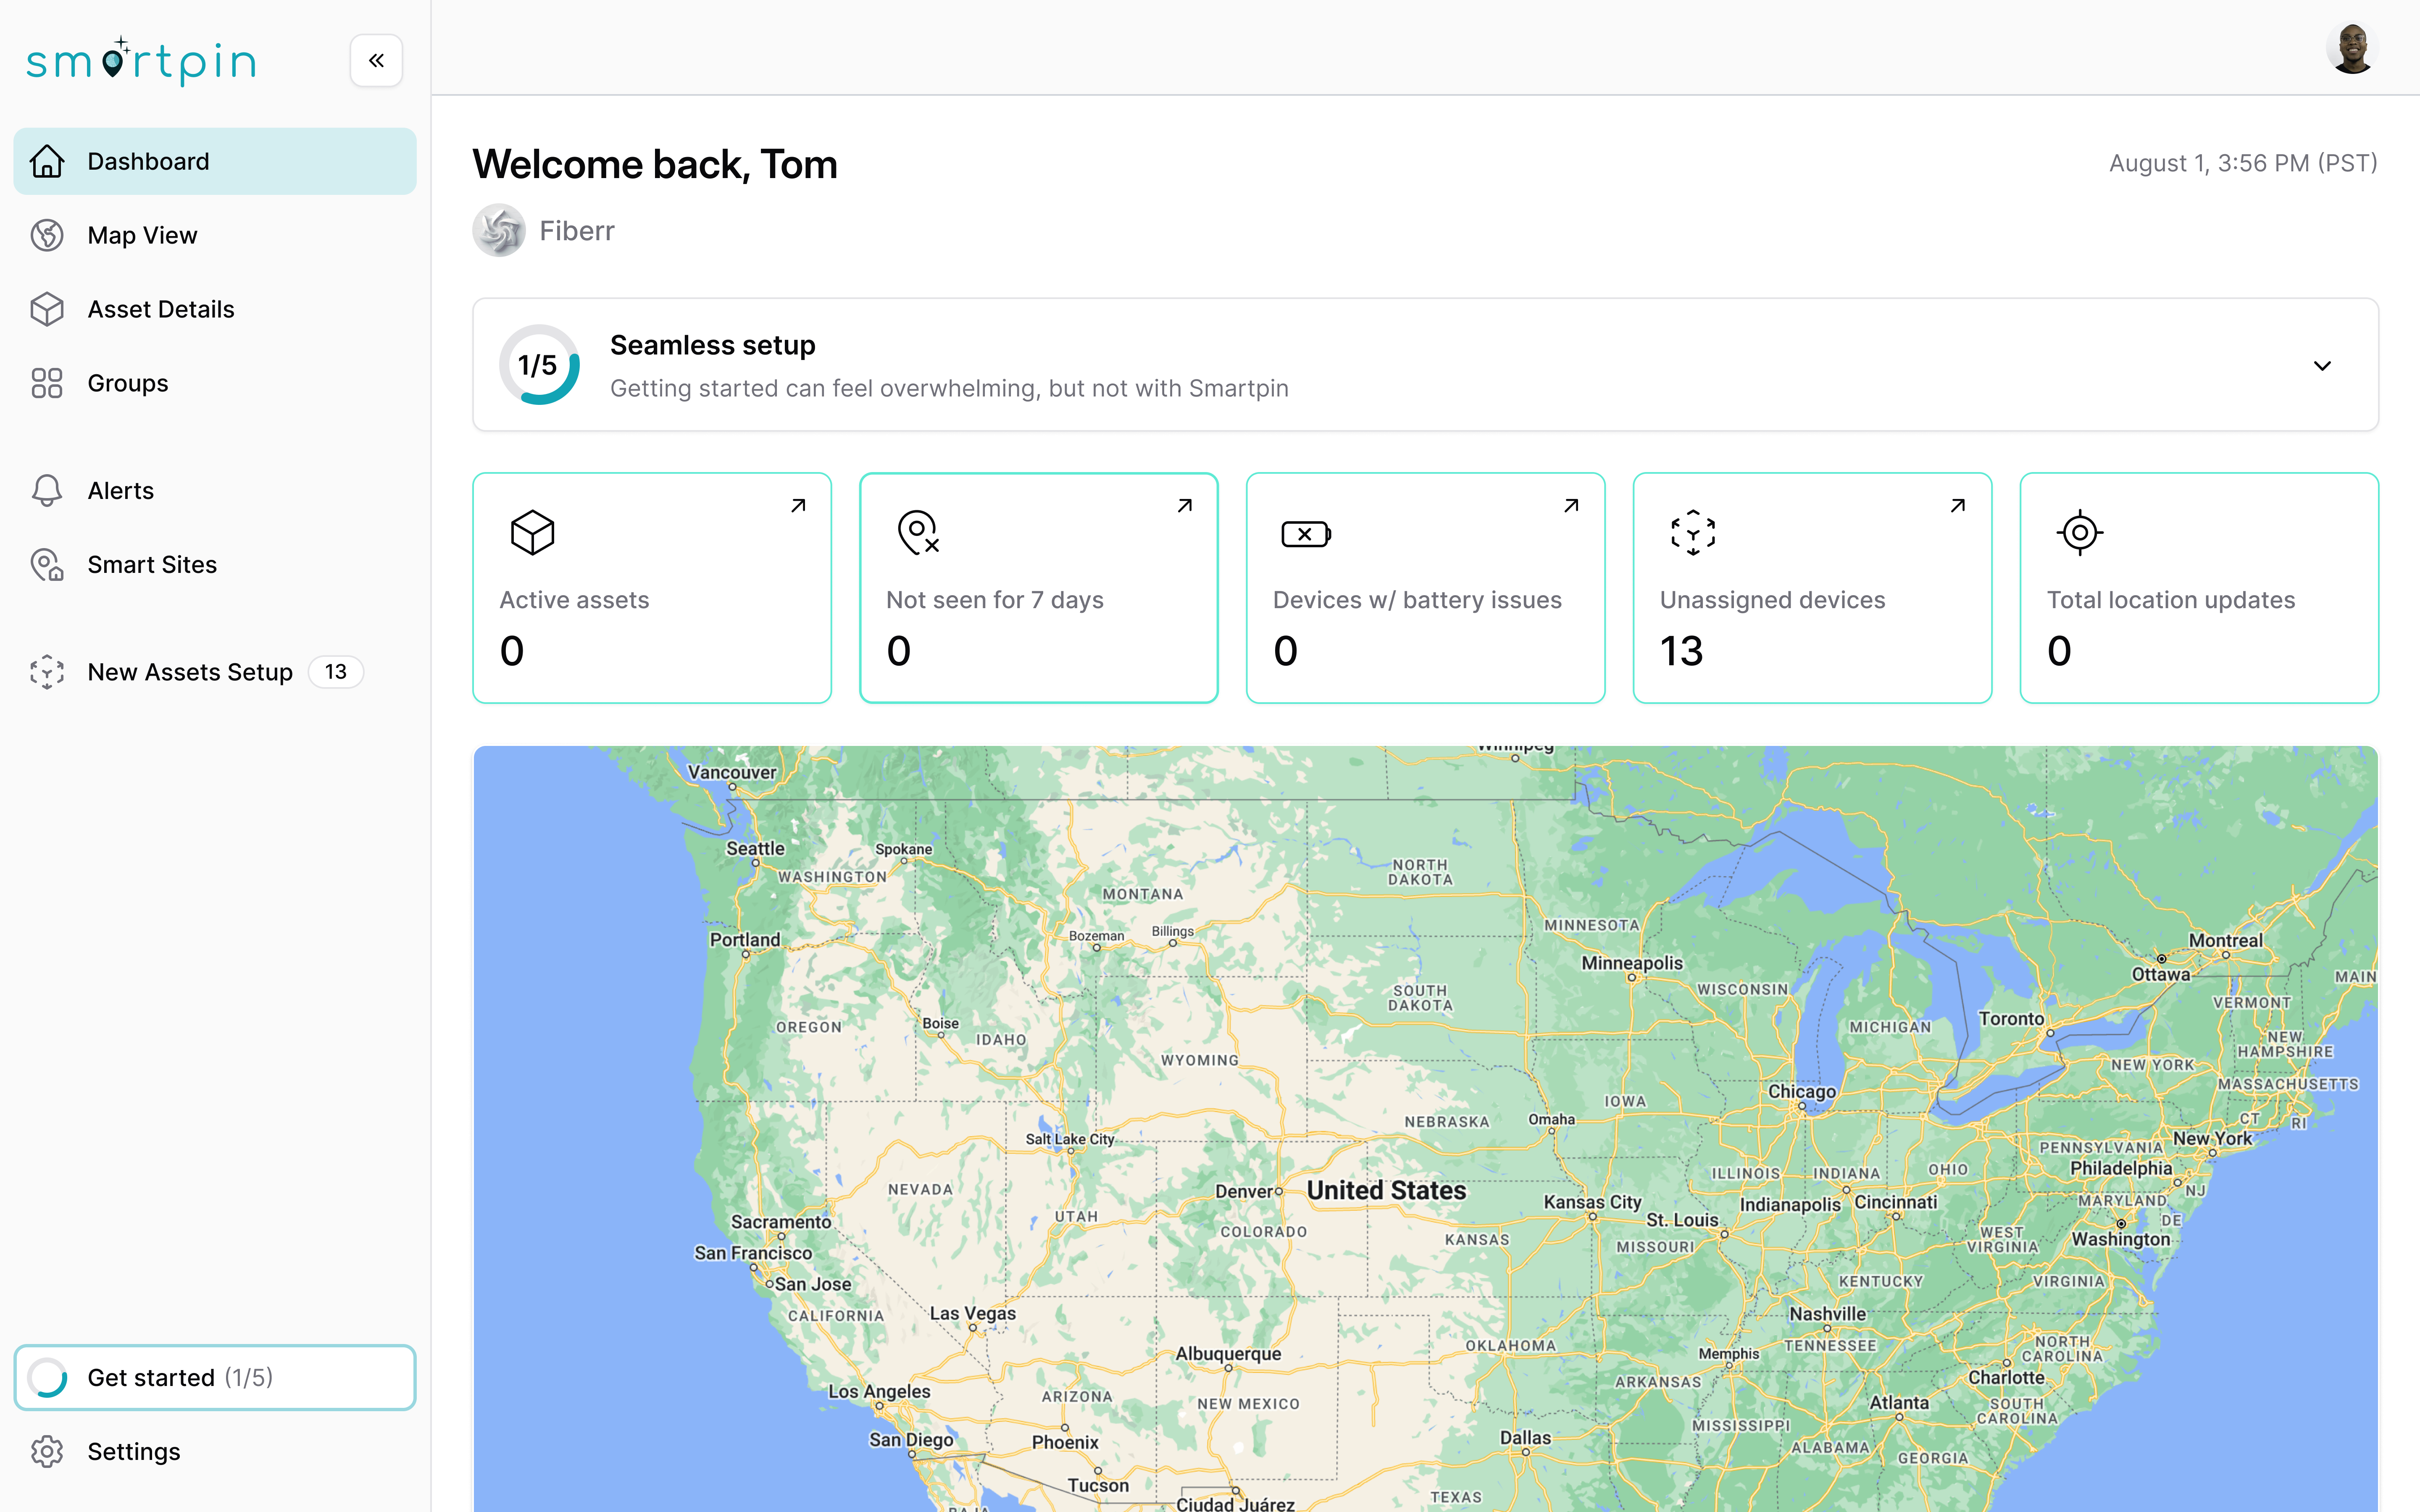Open the Total location updates card
This screenshot has height=1512, width=2420.
(2199, 588)
